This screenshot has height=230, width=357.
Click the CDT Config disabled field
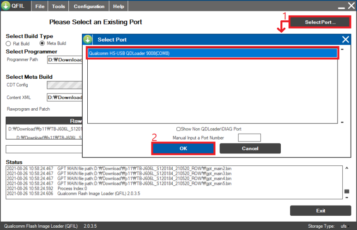(65, 85)
